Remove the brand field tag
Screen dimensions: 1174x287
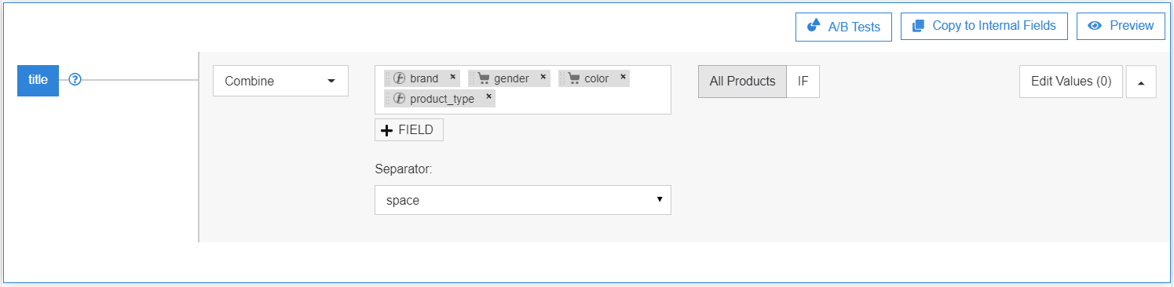pos(453,77)
